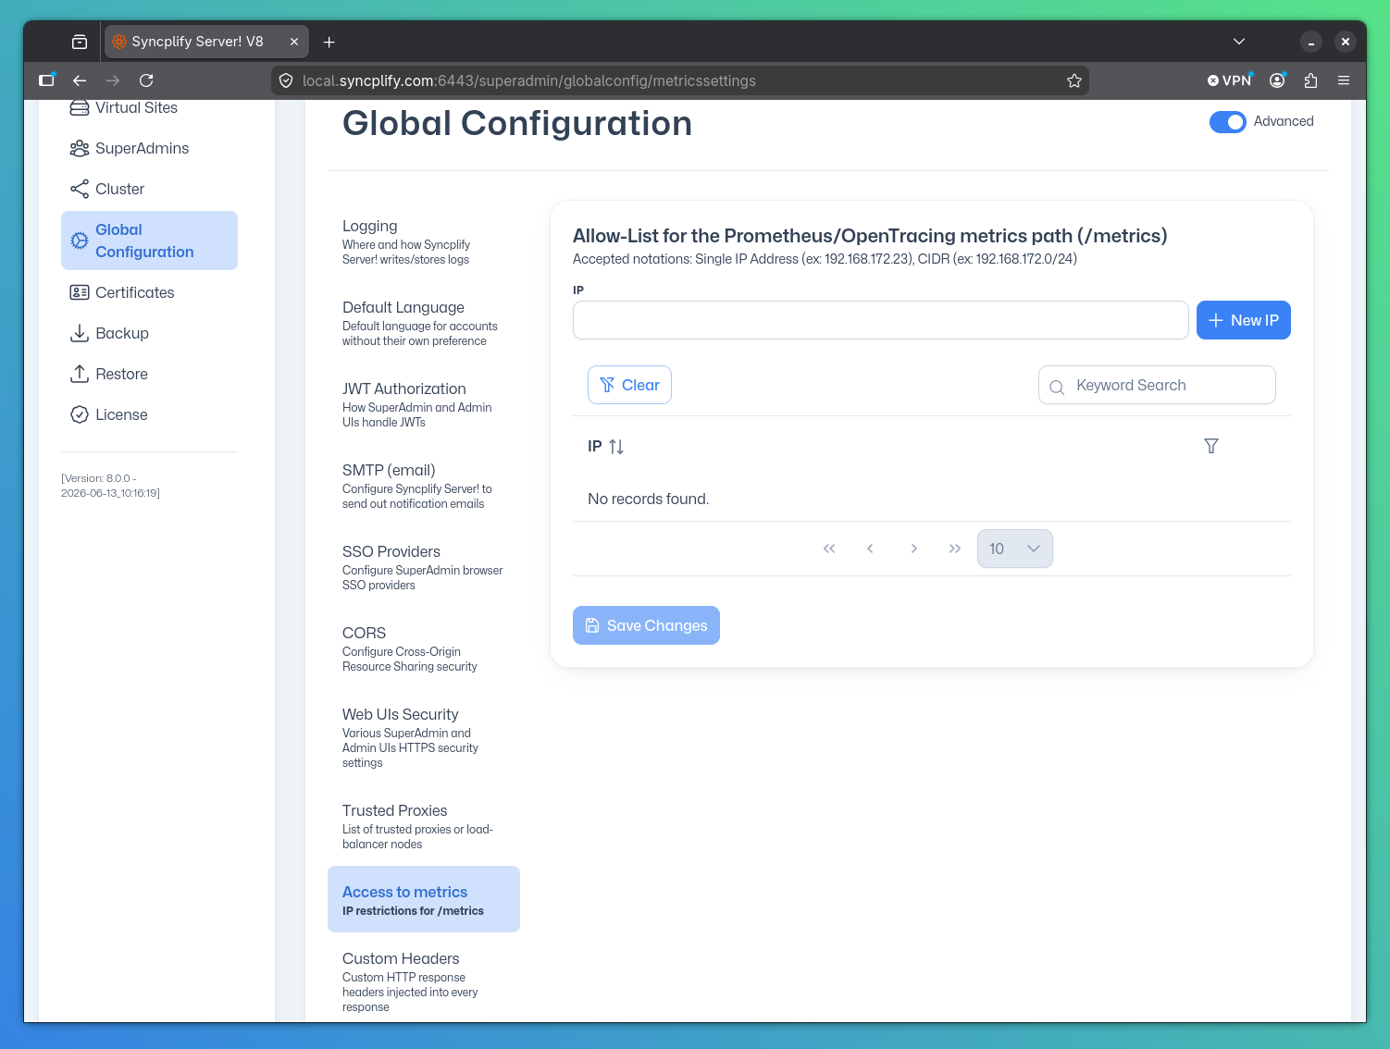Open the SuperAdmins section
The image size is (1390, 1049).
pos(149,148)
